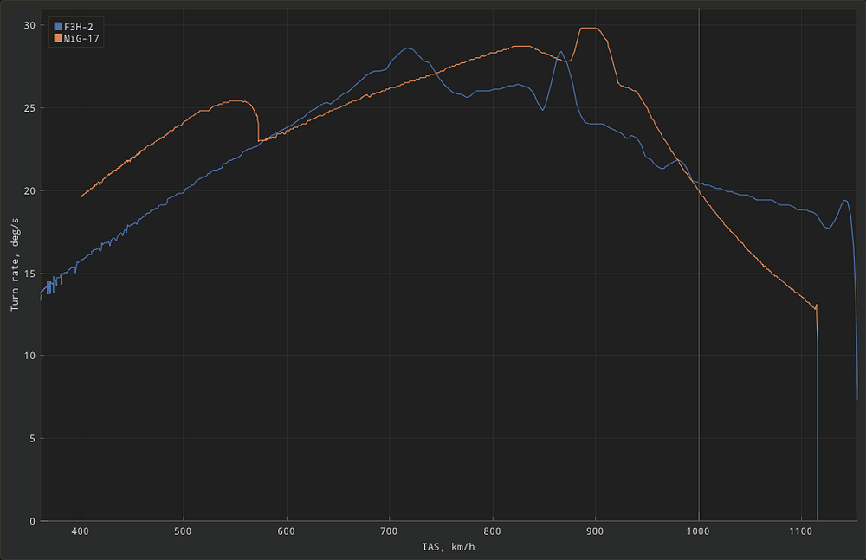
Task: Click the F3H-2 bump near 1140 km/h
Action: pyautogui.click(x=845, y=201)
